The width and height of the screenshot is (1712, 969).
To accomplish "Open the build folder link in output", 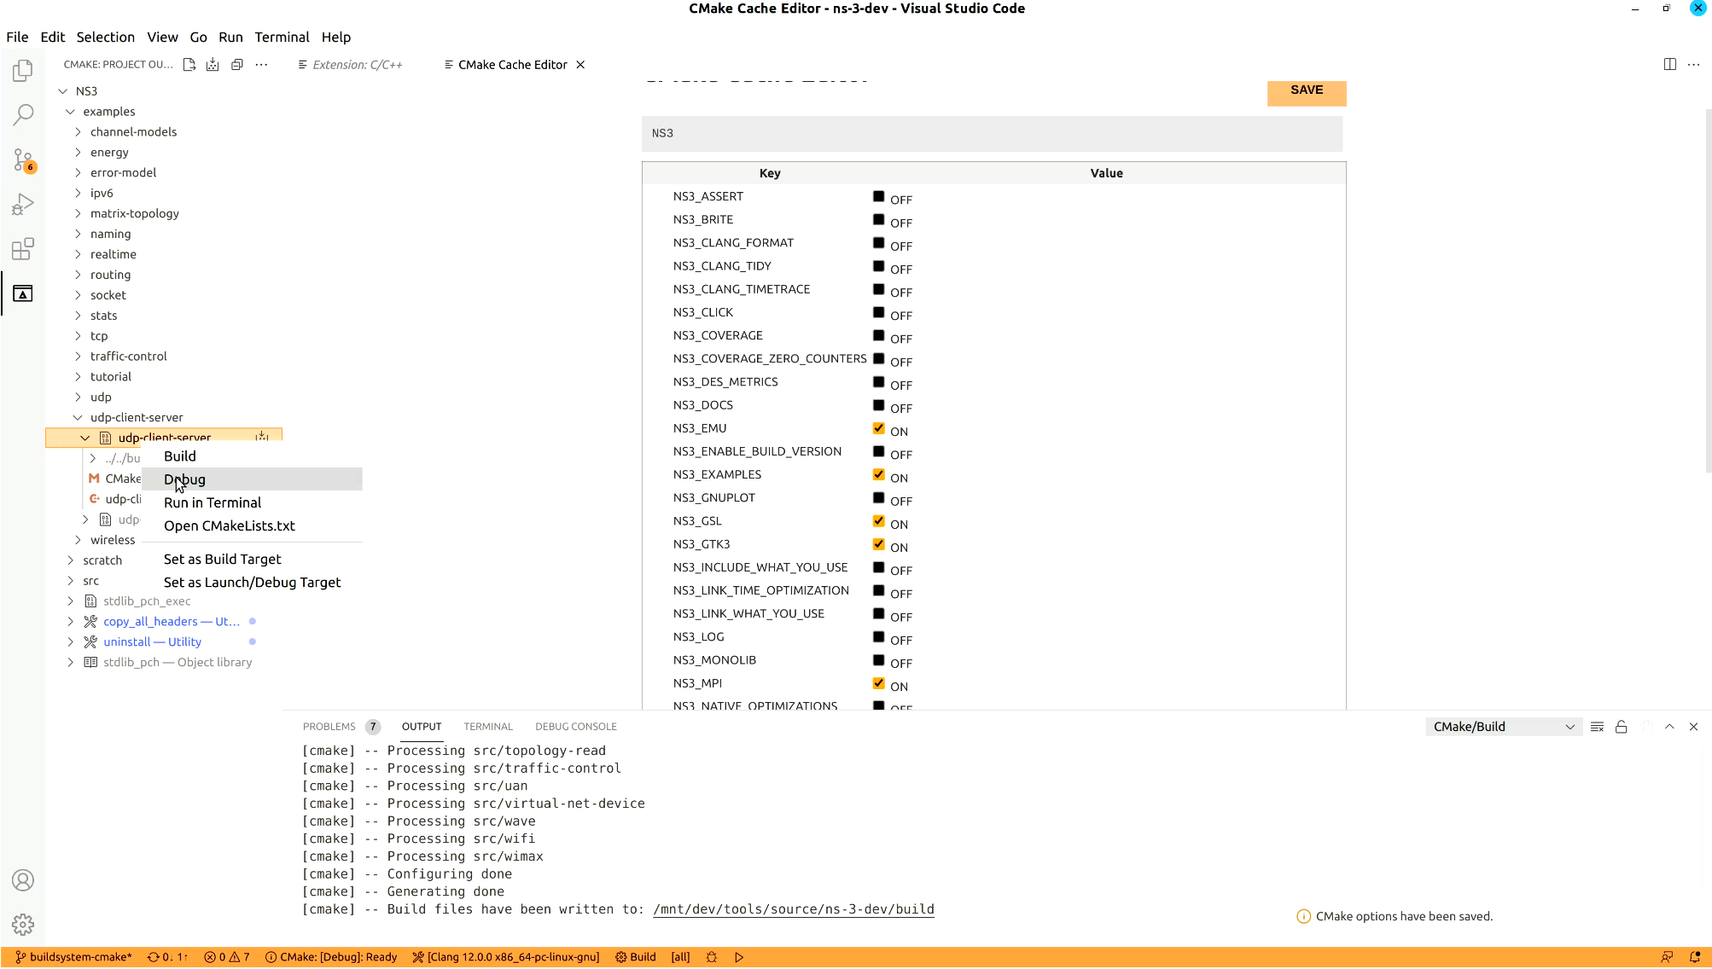I will coord(793,908).
